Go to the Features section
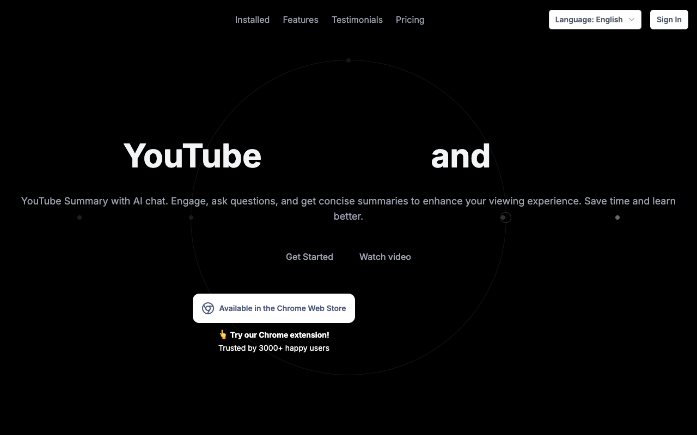697x435 pixels. (x=301, y=20)
